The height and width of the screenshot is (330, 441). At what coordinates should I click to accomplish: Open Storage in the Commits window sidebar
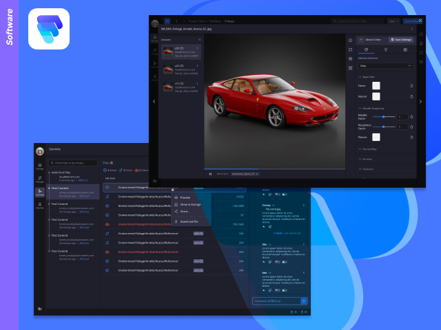tap(40, 166)
